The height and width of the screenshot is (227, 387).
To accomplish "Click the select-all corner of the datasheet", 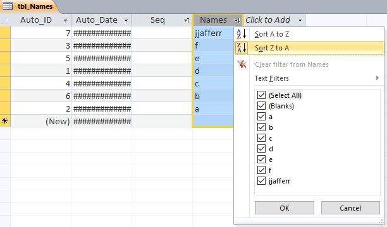I will tap(5, 20).
